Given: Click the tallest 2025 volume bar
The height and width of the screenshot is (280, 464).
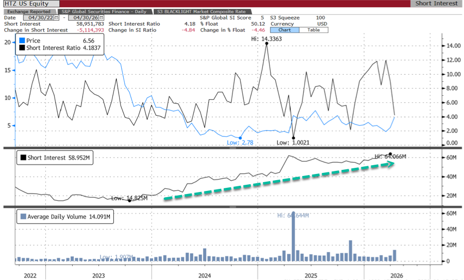Looking at the screenshot, I should (293, 237).
